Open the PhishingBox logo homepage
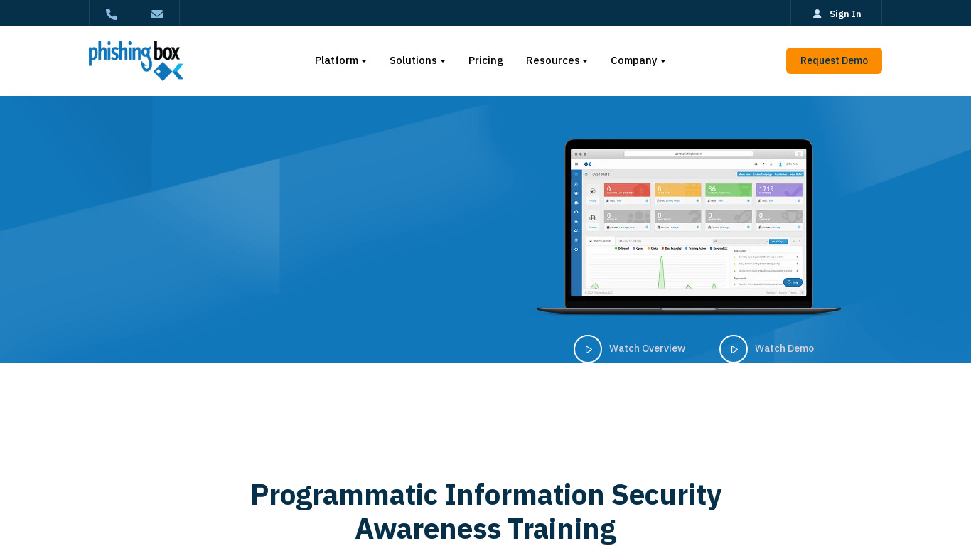This screenshot has width=971, height=546. click(136, 60)
